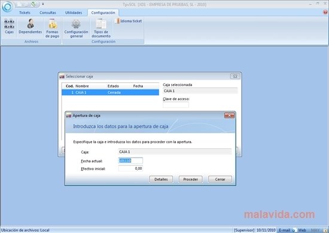Click the small e-mail icon in status bar
The width and height of the screenshot is (329, 233).
[x=294, y=230]
